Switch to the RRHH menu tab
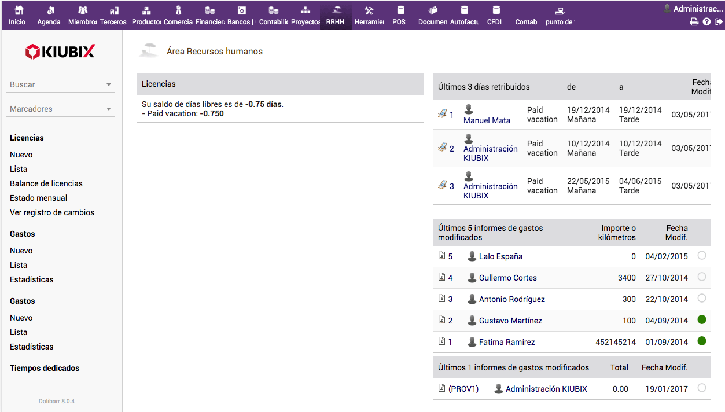Image resolution: width=725 pixels, height=412 pixels. [x=336, y=16]
